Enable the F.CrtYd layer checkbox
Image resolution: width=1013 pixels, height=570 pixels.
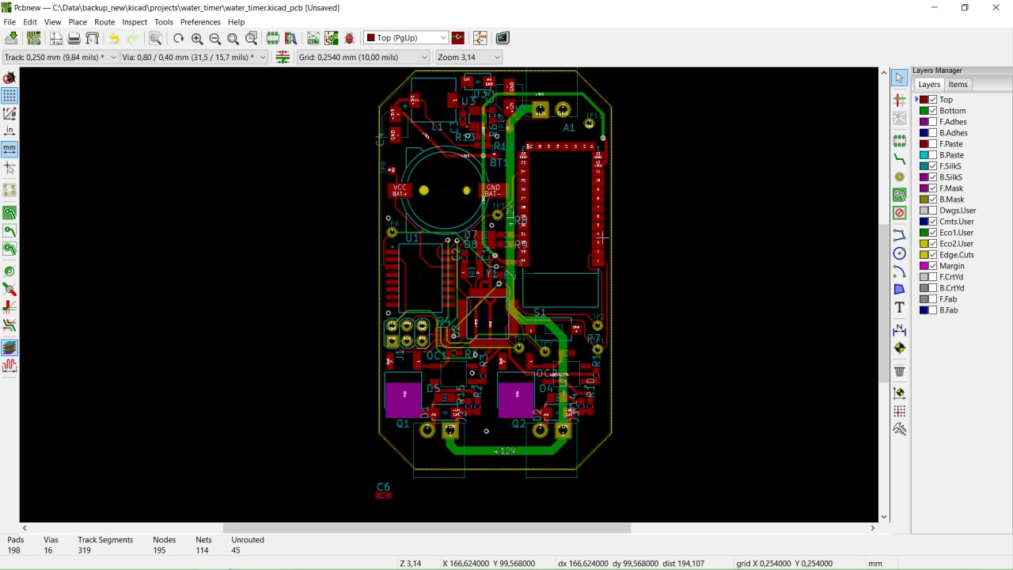click(933, 277)
